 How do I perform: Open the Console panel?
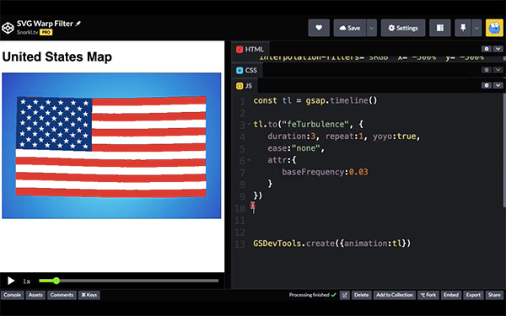coord(13,295)
